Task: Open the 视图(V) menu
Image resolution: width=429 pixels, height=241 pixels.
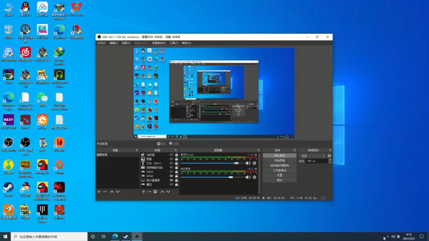Action: click(126, 43)
